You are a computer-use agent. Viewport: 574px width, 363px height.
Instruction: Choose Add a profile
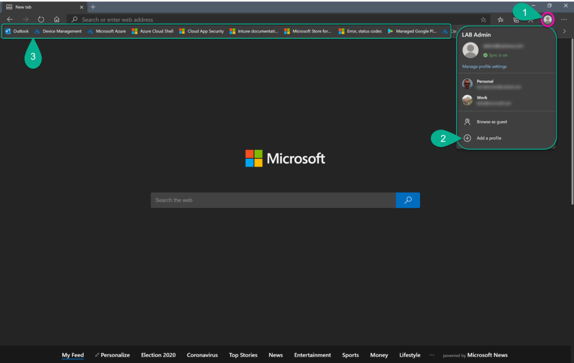[506, 138]
